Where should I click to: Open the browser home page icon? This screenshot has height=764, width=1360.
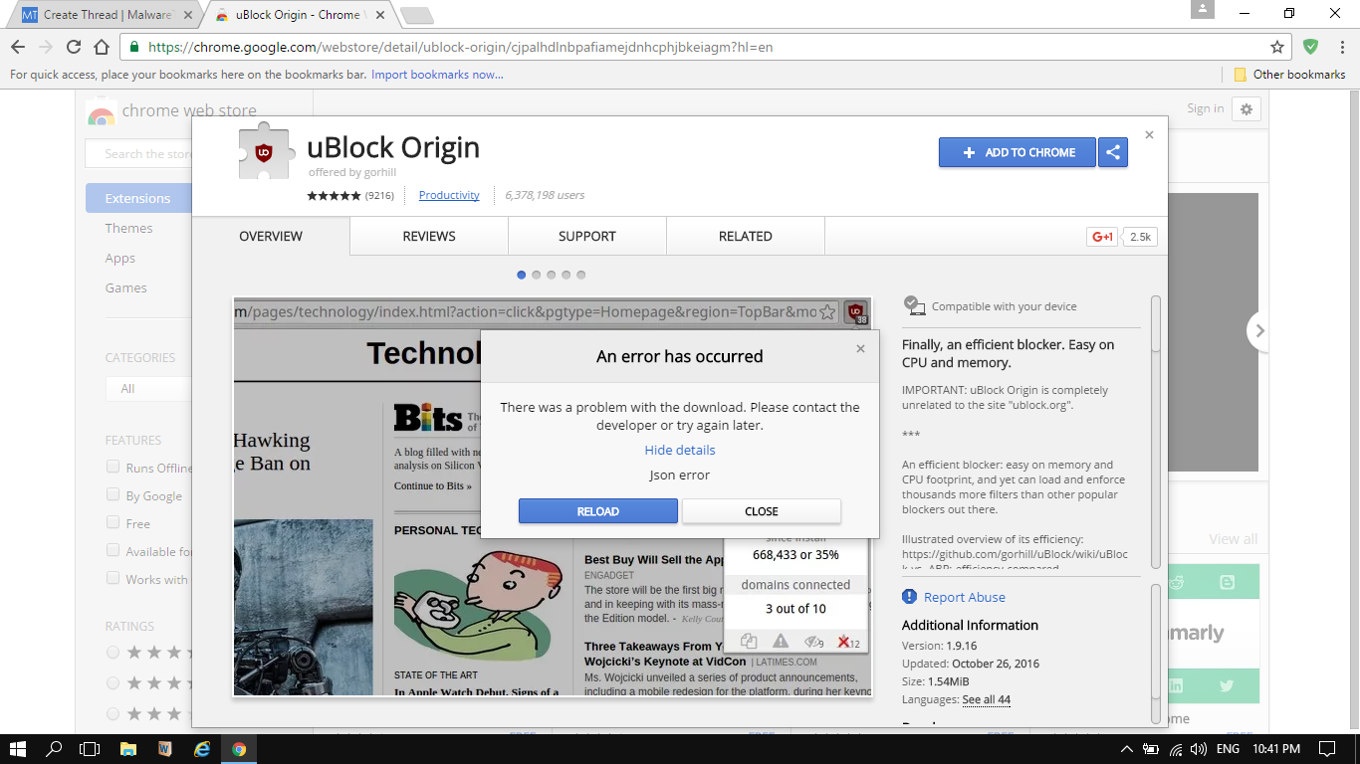(x=102, y=47)
